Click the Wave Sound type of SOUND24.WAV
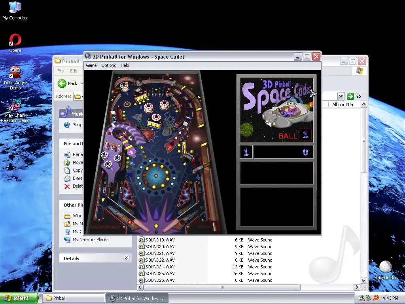Image resolution: width=405 pixels, height=304 pixels. [x=260, y=267]
